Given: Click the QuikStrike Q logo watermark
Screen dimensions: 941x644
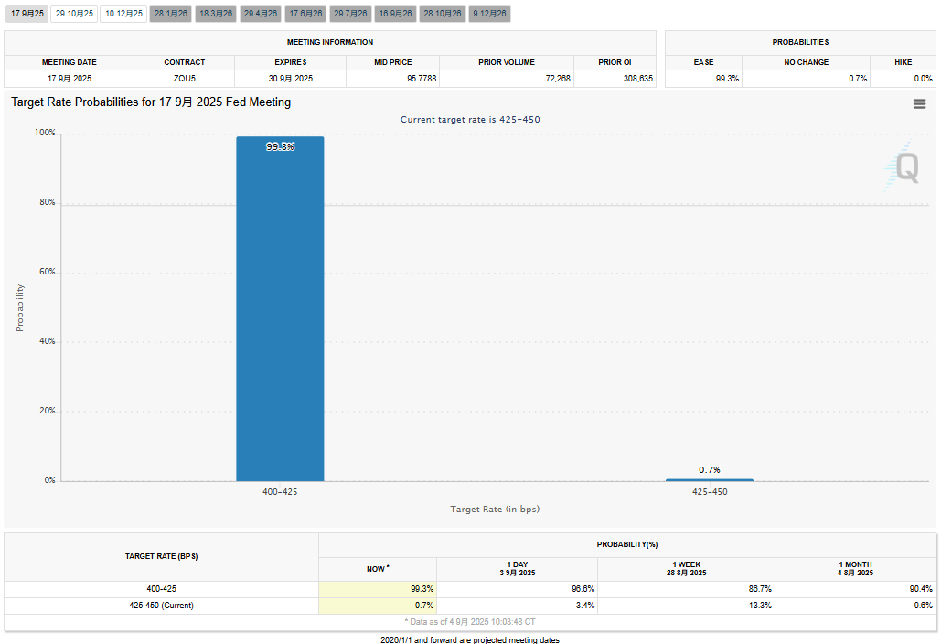Looking at the screenshot, I should [904, 167].
